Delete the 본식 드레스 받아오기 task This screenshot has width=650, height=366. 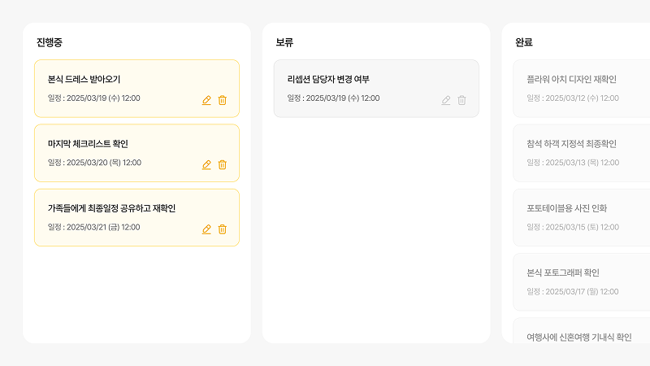click(222, 100)
